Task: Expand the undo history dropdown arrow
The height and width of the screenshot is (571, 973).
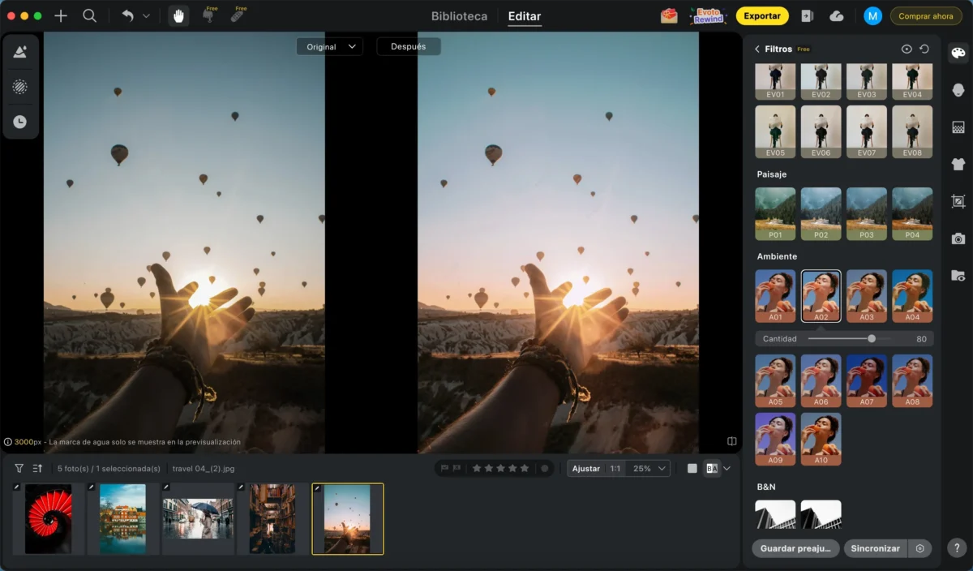Action: click(x=147, y=15)
